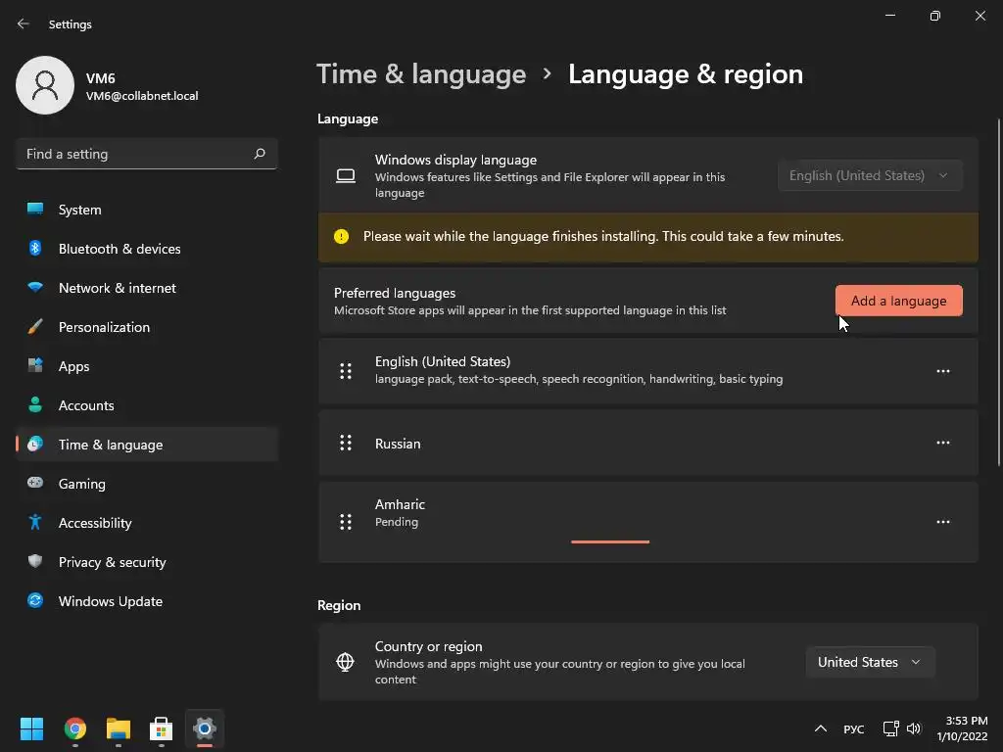Show hidden tray icons chevron
The width and height of the screenshot is (1003, 752).
[821, 728]
